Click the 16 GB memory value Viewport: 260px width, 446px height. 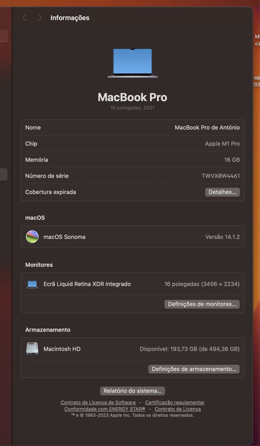pos(232,160)
